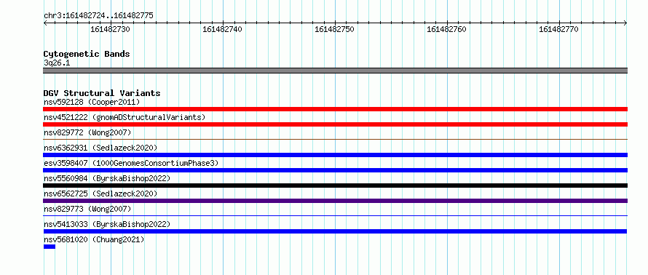This screenshot has width=648, height=275.
Task: Select the blue bar of nsv5413033
Action: (335, 231)
